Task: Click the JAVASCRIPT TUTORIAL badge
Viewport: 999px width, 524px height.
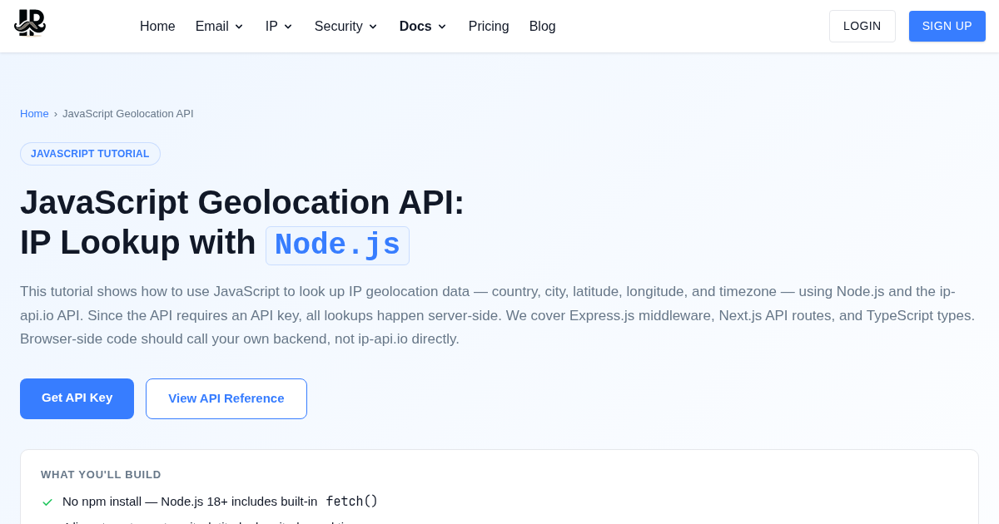Action: [x=90, y=154]
